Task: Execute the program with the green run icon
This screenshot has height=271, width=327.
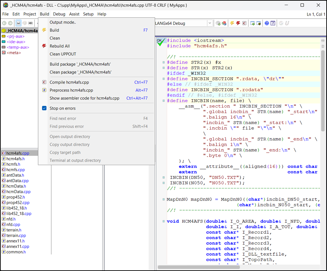Action: pos(253,23)
